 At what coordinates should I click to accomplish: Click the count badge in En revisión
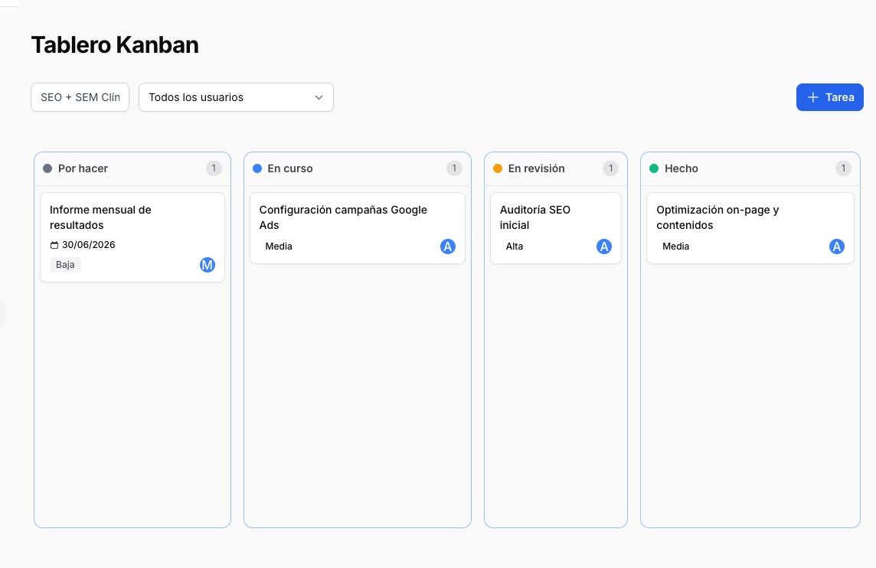(x=610, y=168)
